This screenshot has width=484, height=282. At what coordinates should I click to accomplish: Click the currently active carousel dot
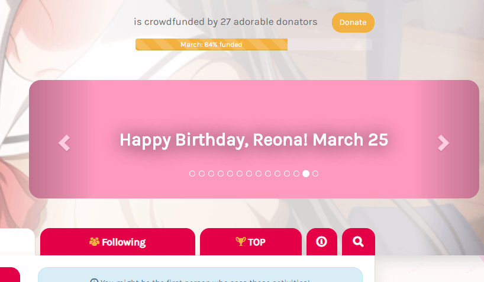(306, 174)
